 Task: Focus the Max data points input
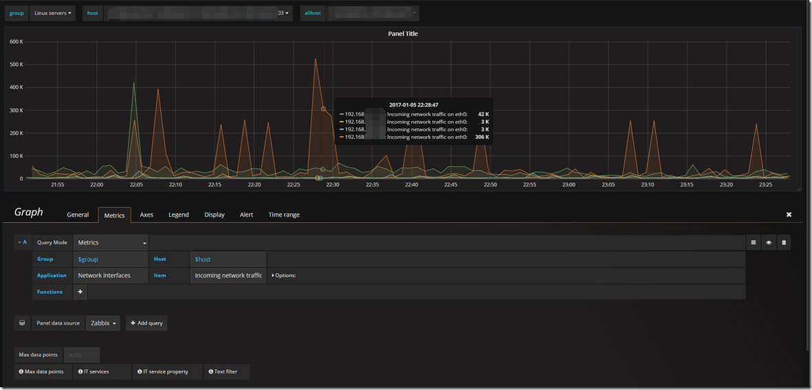tap(82, 355)
